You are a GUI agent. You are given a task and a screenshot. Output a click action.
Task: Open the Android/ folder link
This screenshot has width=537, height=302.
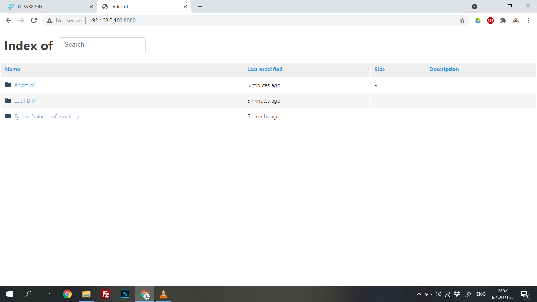pos(24,85)
